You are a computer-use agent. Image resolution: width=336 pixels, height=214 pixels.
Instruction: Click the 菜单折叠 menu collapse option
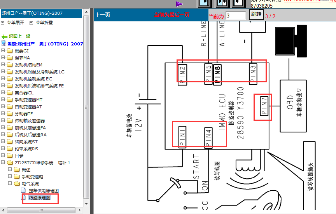44,23
